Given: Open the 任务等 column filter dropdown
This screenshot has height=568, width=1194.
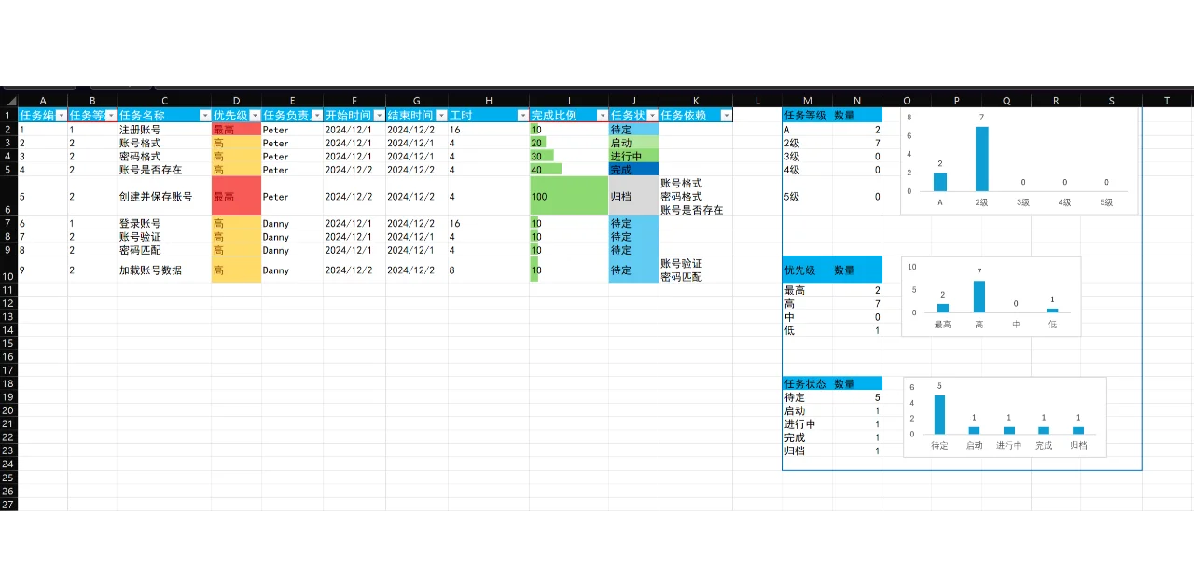Looking at the screenshot, I should [x=111, y=116].
